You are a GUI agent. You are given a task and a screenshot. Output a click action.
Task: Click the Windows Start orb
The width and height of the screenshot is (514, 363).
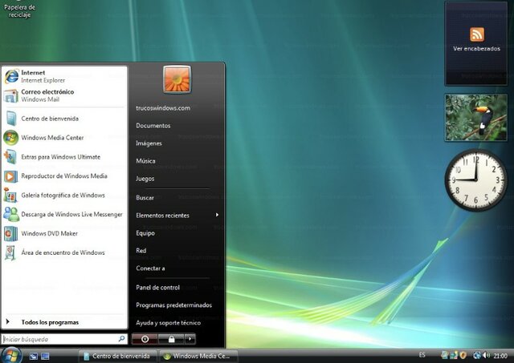coord(11,356)
